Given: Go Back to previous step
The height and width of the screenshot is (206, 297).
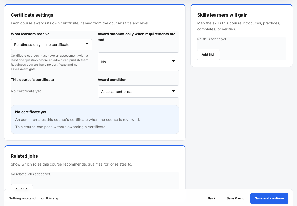Looking at the screenshot, I should pos(211,198).
